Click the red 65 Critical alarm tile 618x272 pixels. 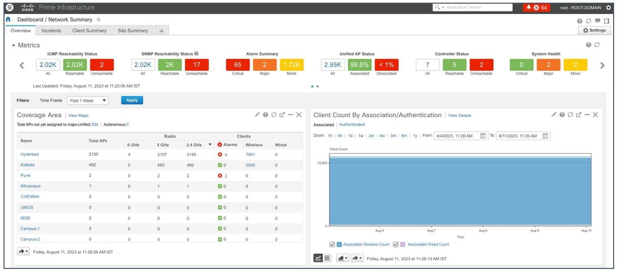pos(238,65)
